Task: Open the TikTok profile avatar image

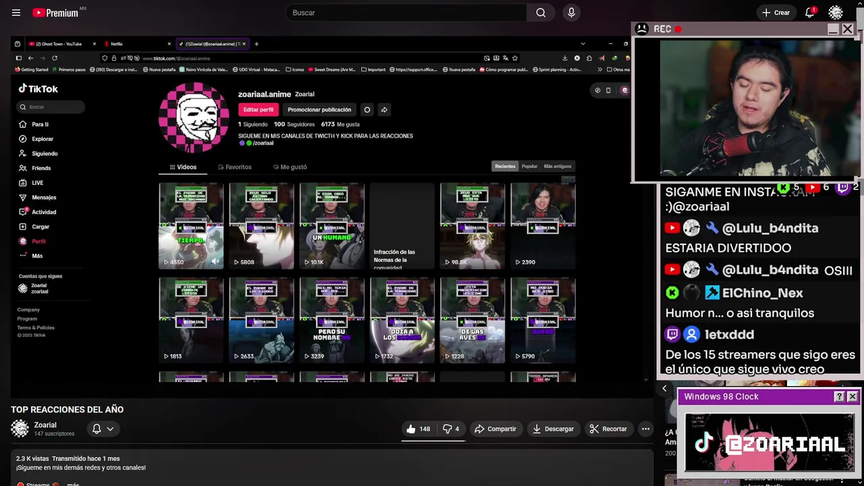Action: pos(194,118)
